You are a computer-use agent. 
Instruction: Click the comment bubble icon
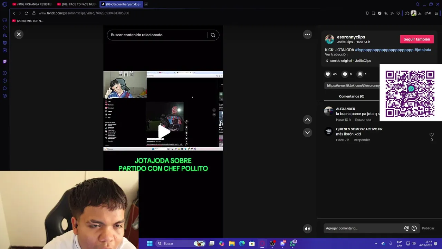345,74
